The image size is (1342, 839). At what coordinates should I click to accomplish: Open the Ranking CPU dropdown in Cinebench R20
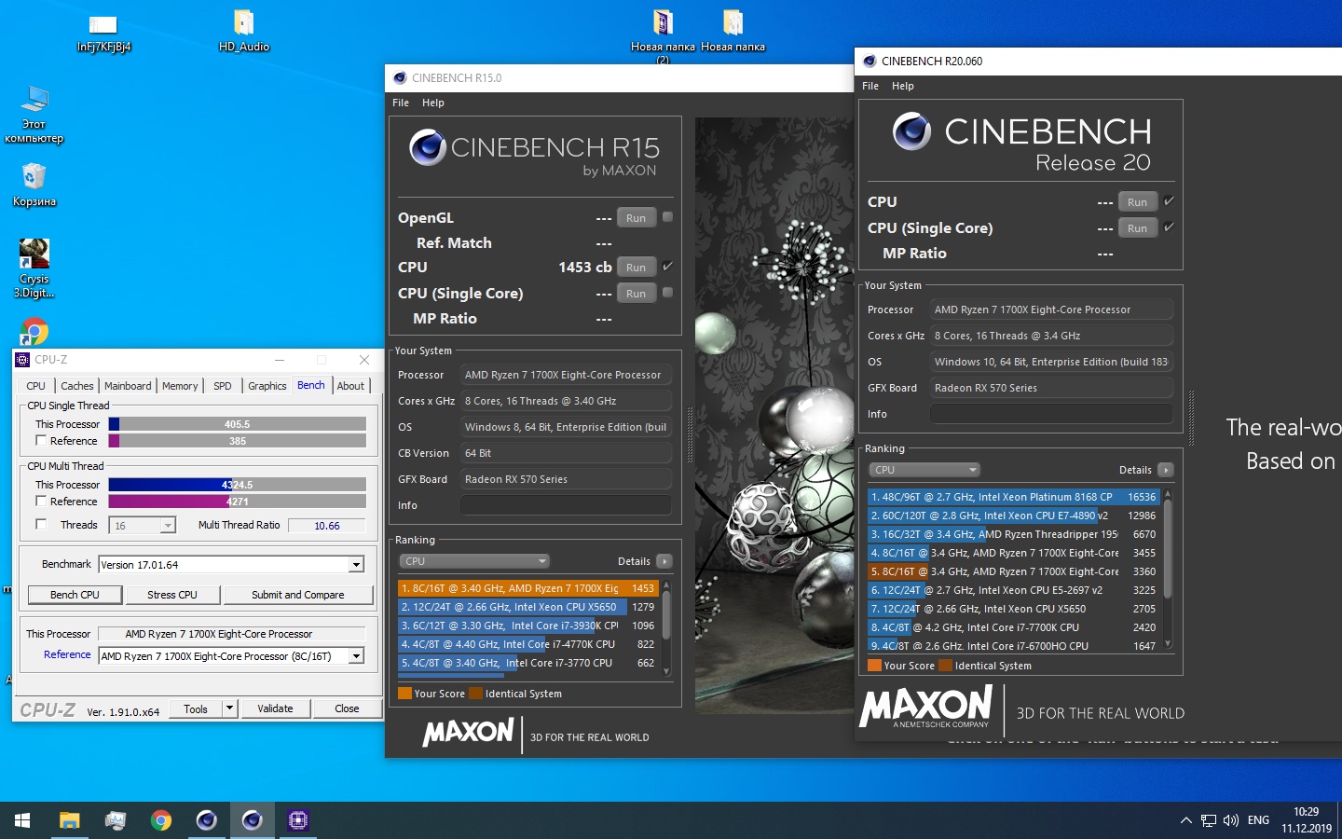(925, 470)
